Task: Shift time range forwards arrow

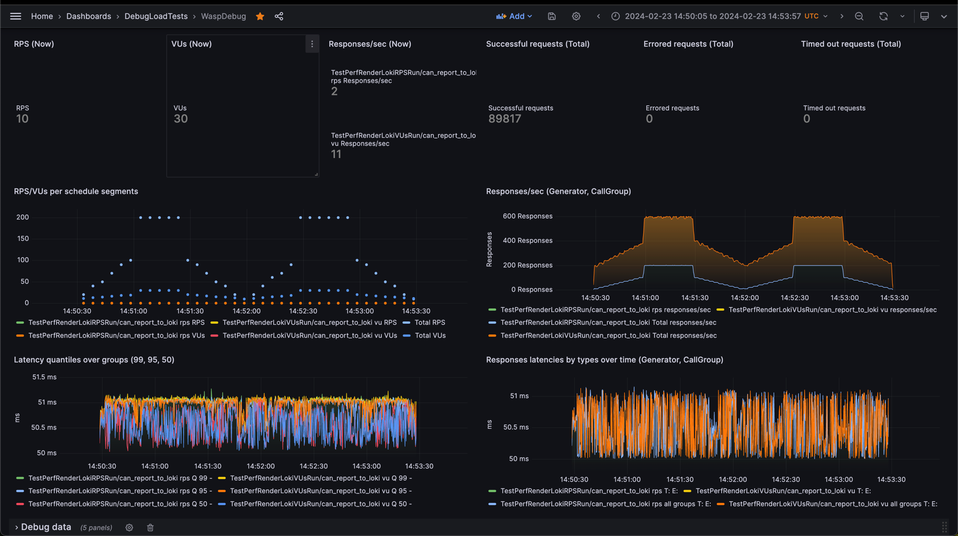Action: tap(842, 16)
